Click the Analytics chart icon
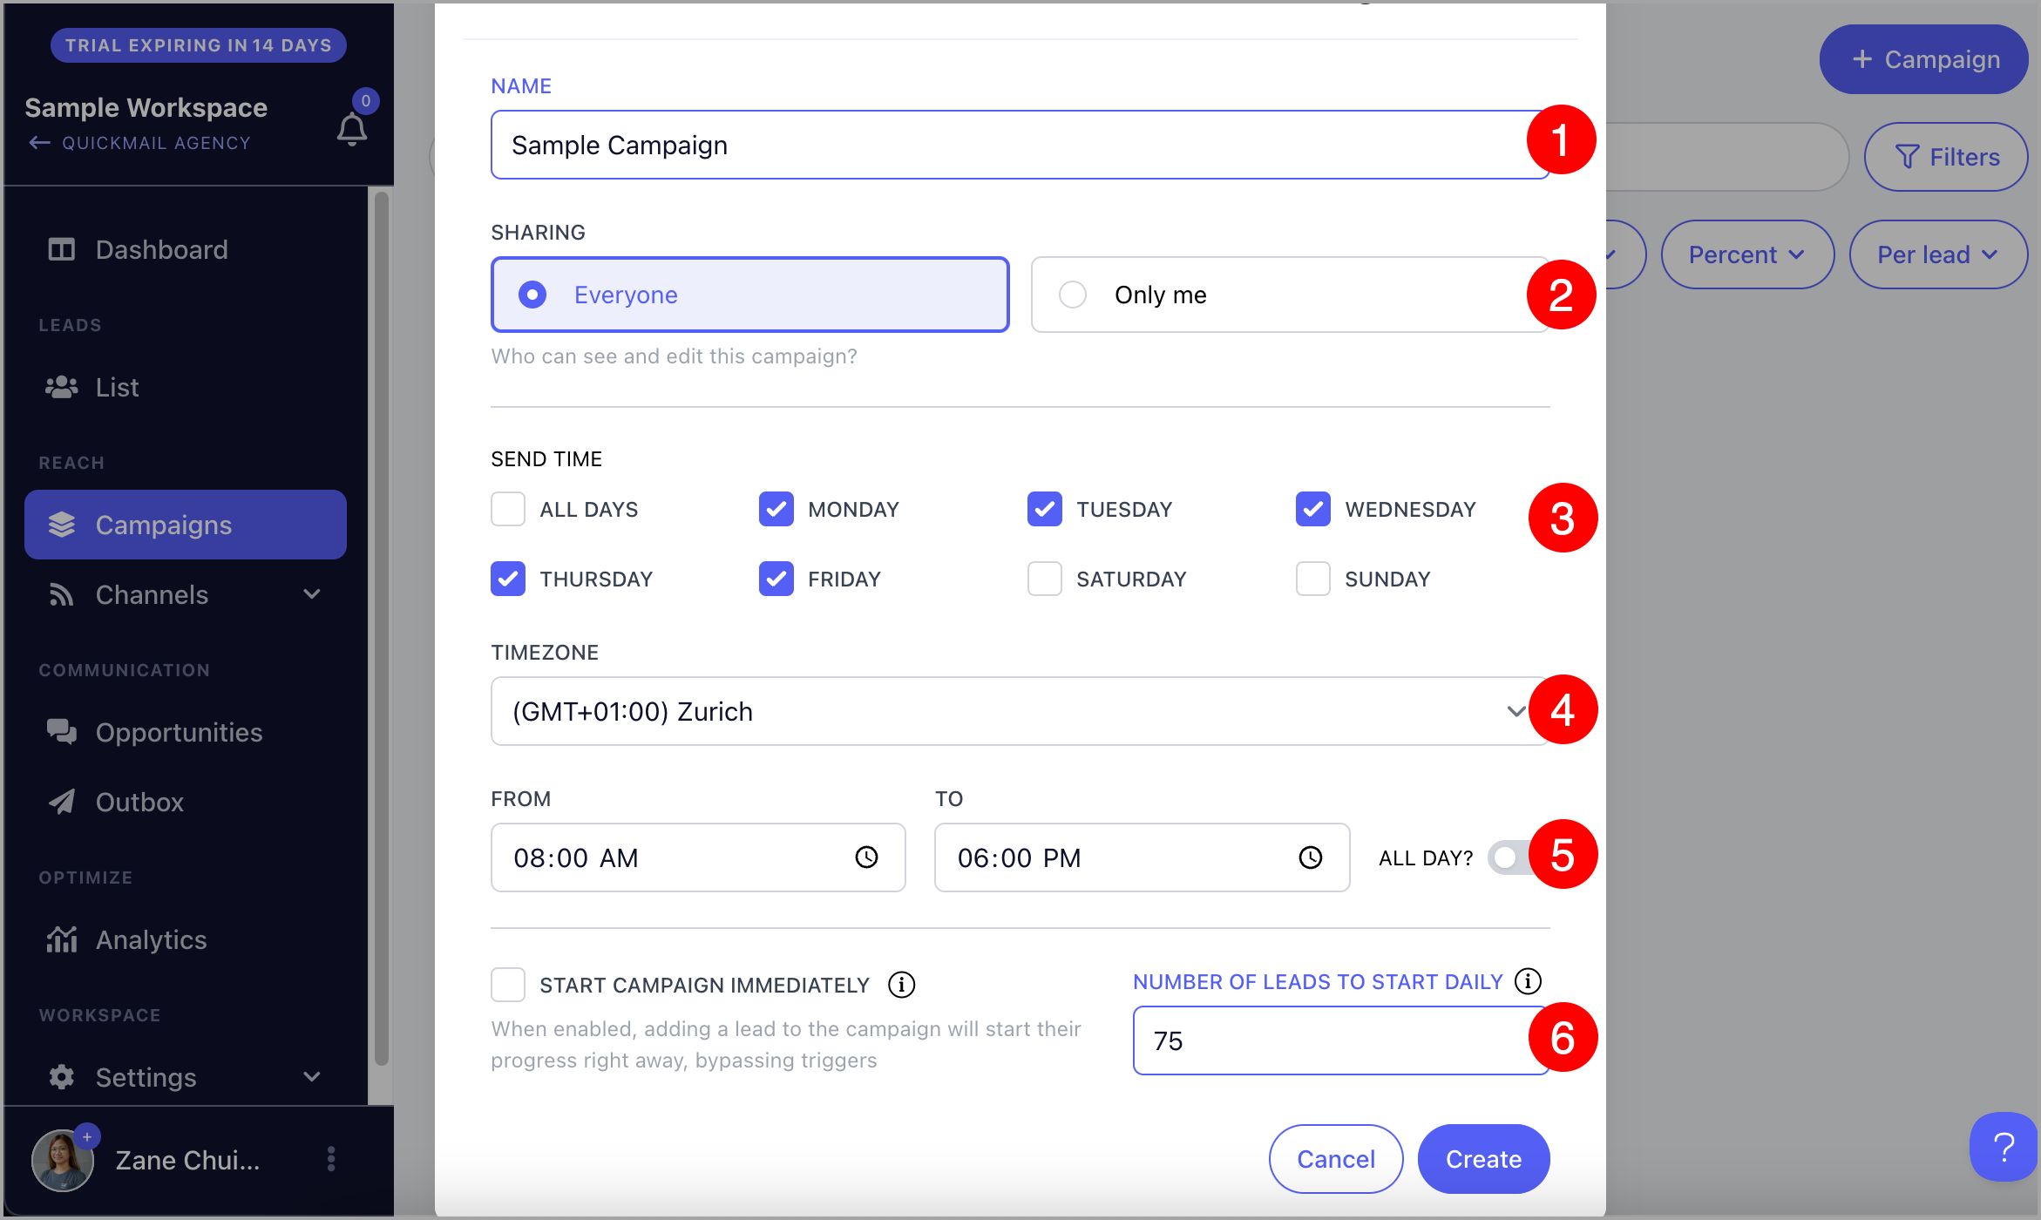2041x1220 pixels. coord(61,939)
